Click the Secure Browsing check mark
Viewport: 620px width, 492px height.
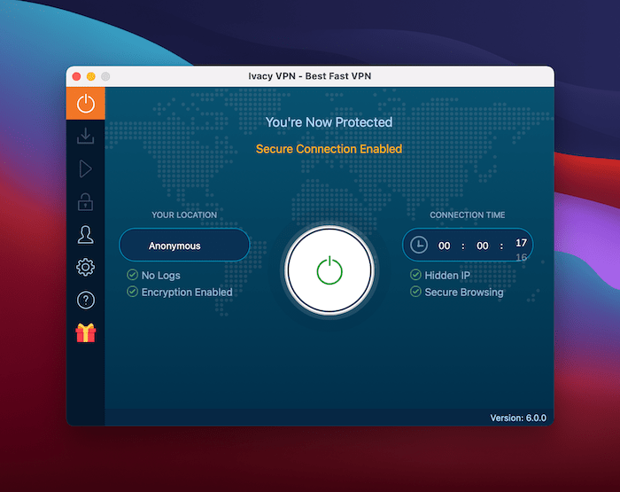click(415, 292)
